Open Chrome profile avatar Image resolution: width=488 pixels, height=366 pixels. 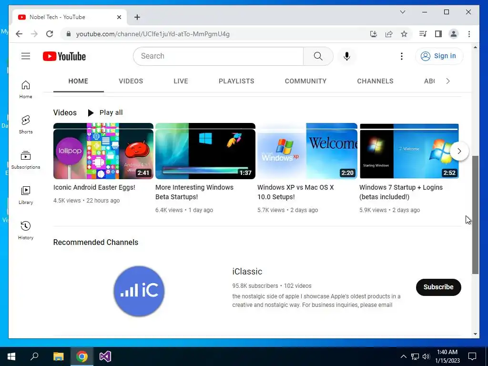coord(454,34)
